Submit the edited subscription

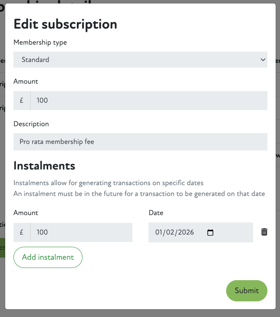point(247,291)
